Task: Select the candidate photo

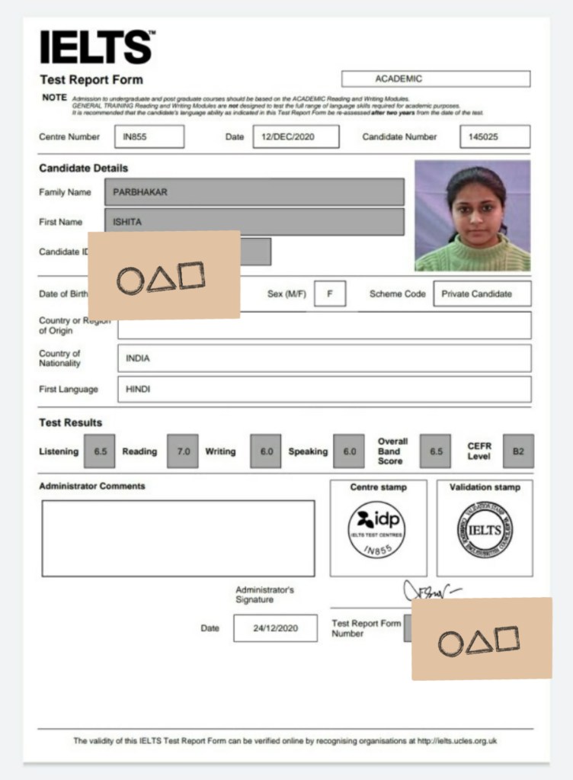Action: [x=472, y=216]
